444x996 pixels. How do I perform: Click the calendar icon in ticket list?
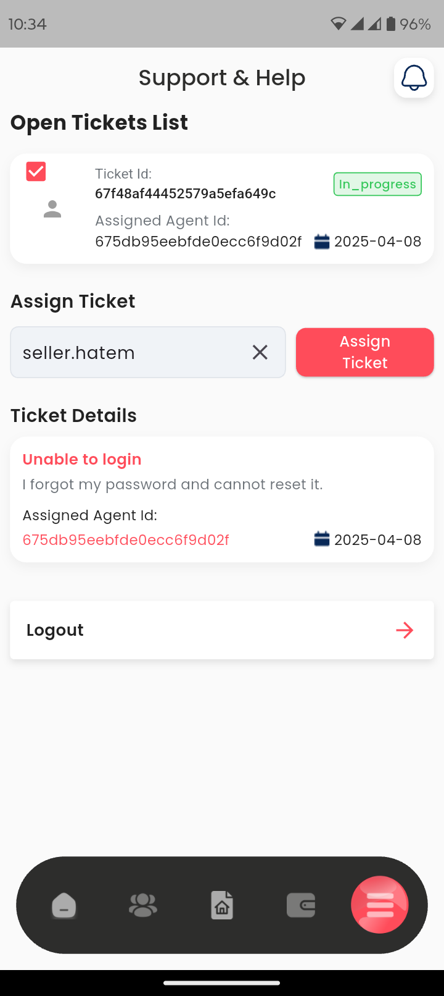[322, 242]
